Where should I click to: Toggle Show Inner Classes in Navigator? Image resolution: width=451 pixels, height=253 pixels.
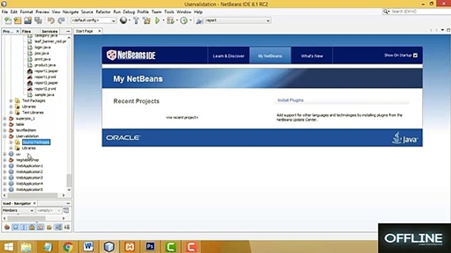41,227
